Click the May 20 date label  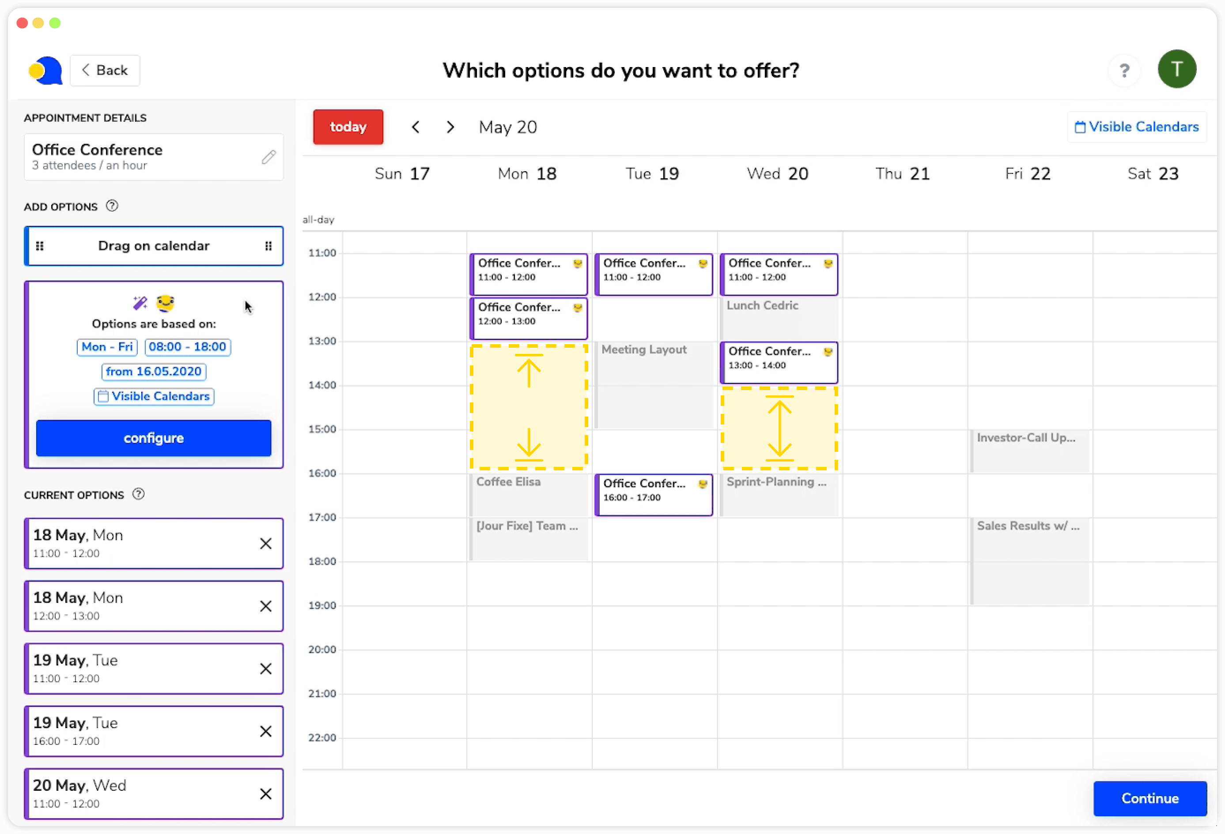507,128
